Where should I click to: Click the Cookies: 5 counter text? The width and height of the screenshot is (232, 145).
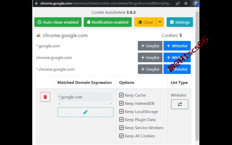pos(171,35)
